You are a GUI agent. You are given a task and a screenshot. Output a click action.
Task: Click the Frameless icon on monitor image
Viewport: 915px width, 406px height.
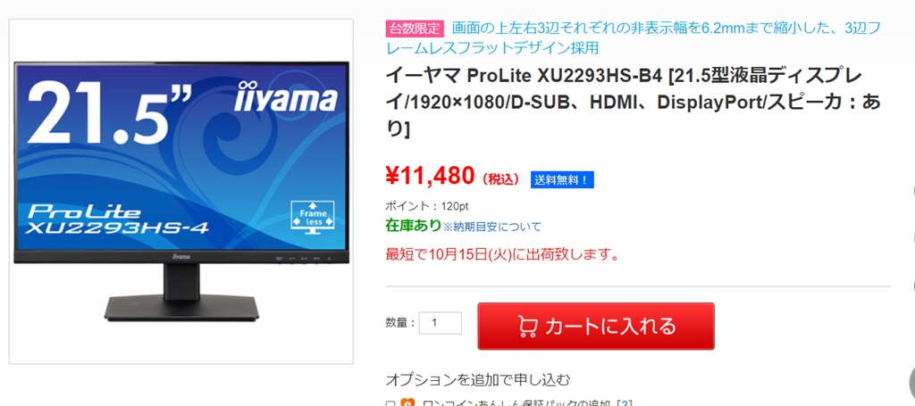(x=313, y=217)
